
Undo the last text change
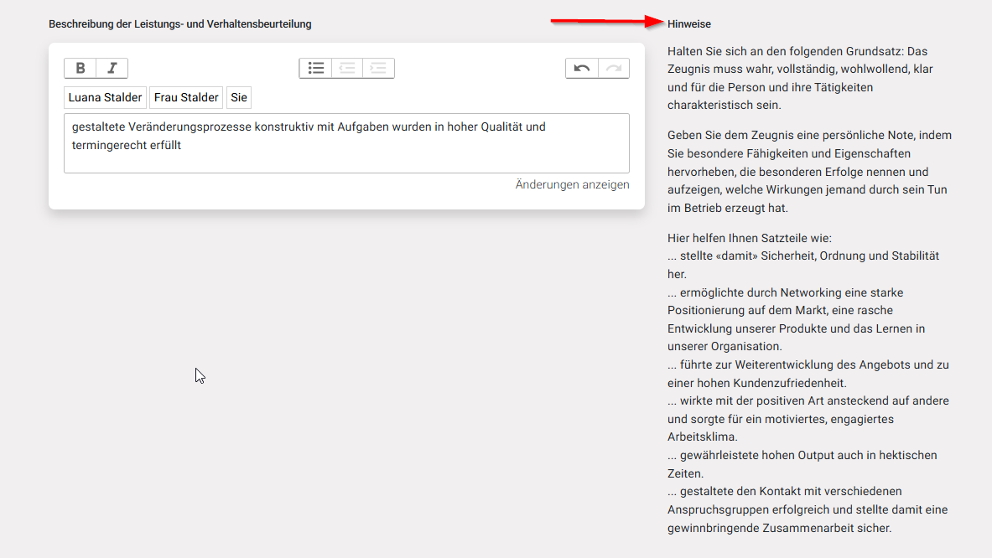coord(582,68)
